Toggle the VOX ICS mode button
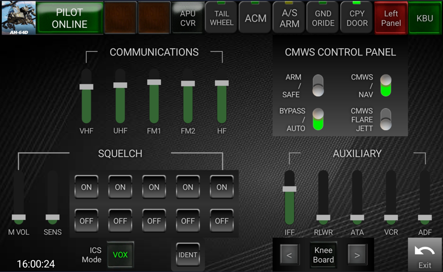 point(120,255)
